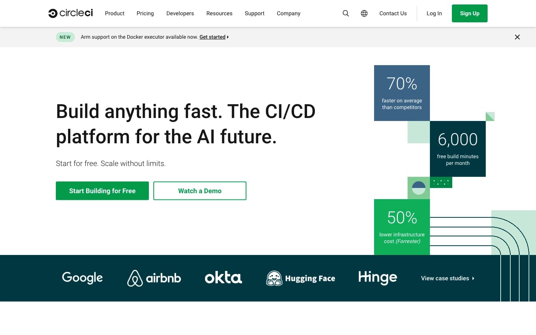
Task: Click the green Sign Up button
Action: [470, 13]
